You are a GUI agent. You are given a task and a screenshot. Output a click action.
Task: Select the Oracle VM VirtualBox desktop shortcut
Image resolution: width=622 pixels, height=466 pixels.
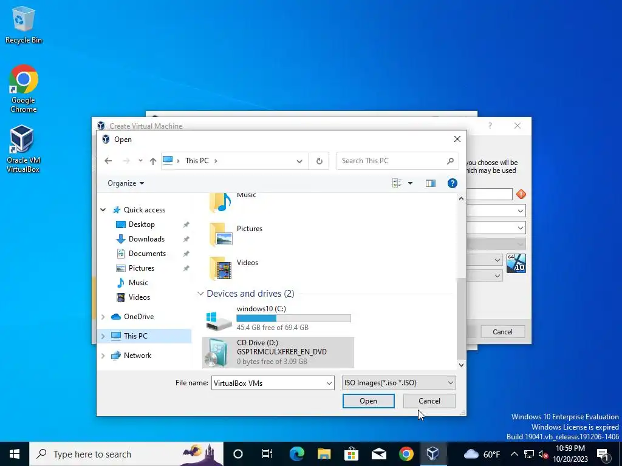pos(23,149)
